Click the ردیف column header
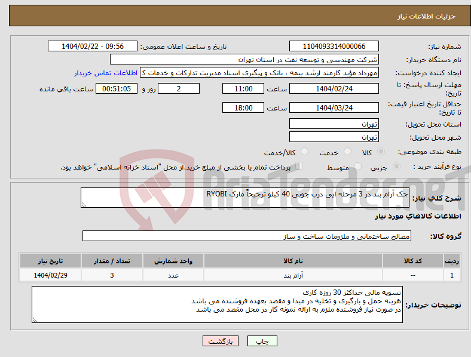Viewport: 471px width, 357px height. pos(452,261)
